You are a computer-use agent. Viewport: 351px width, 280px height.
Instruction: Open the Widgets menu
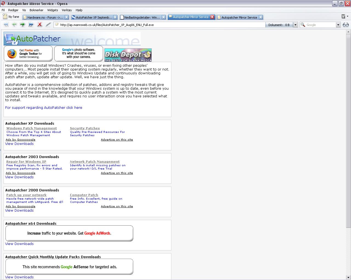53,10
